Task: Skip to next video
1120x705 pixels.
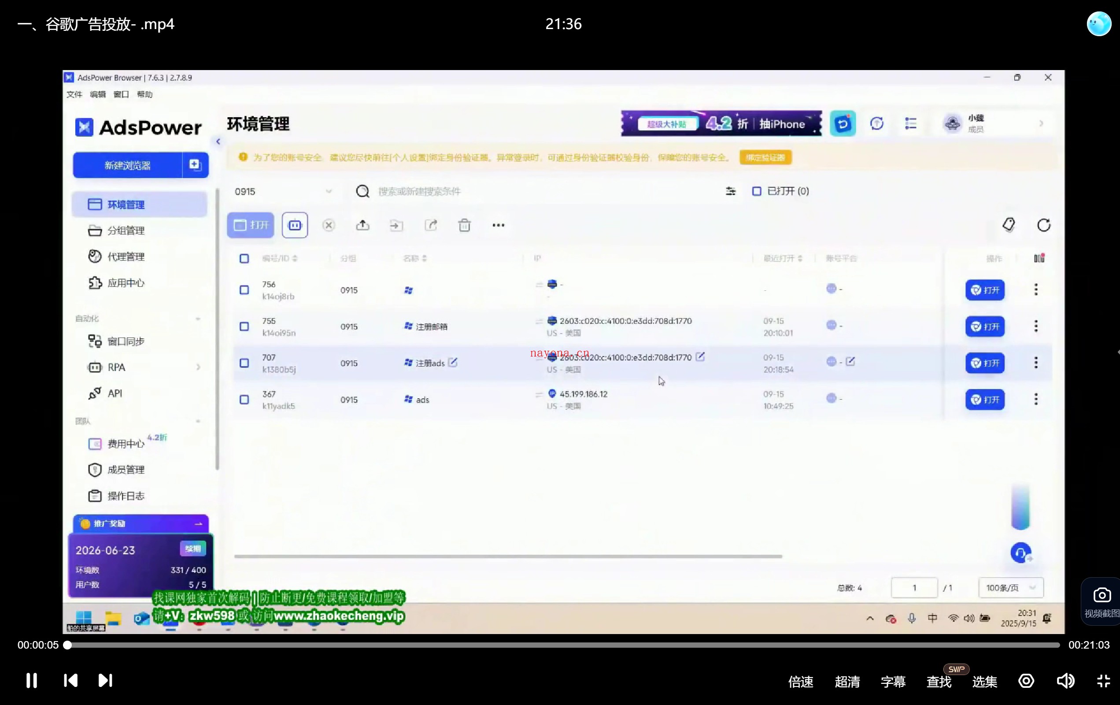Action: click(105, 680)
